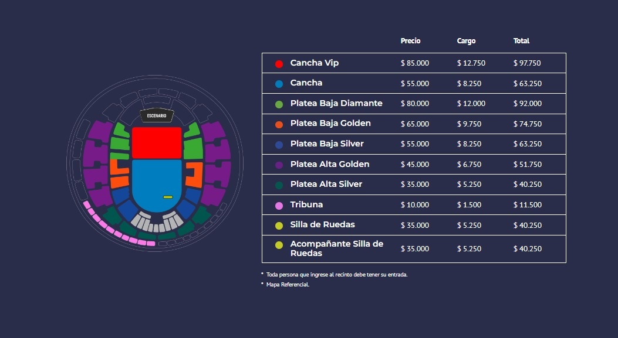Click the red Cancha Vip color dot

point(279,63)
